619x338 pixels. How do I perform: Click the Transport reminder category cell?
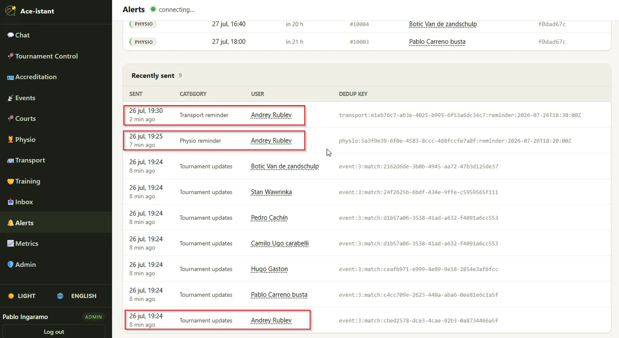pos(204,115)
